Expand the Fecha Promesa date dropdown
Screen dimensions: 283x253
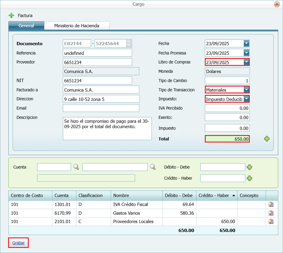pos(246,53)
